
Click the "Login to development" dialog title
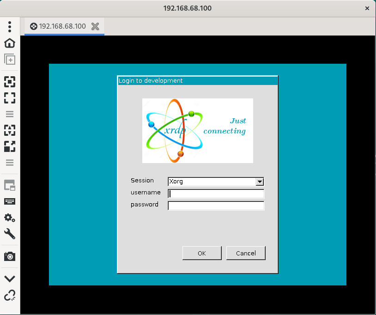pos(151,80)
